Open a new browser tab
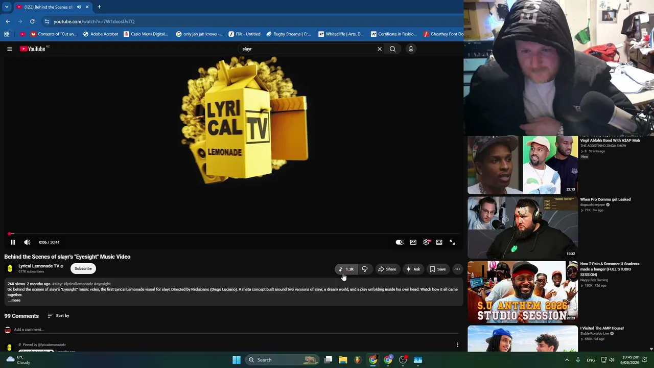The width and height of the screenshot is (654, 368). tap(99, 7)
